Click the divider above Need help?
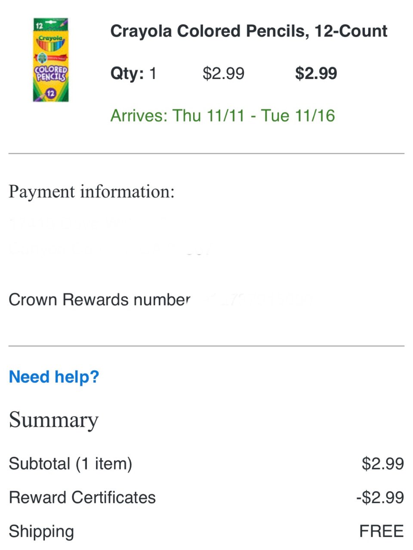This screenshot has width=413, height=550. coord(206,346)
